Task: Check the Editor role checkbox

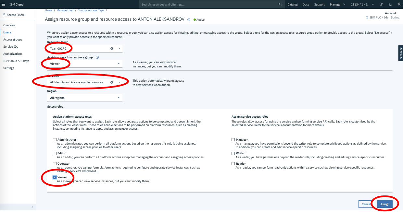Action: click(55, 153)
